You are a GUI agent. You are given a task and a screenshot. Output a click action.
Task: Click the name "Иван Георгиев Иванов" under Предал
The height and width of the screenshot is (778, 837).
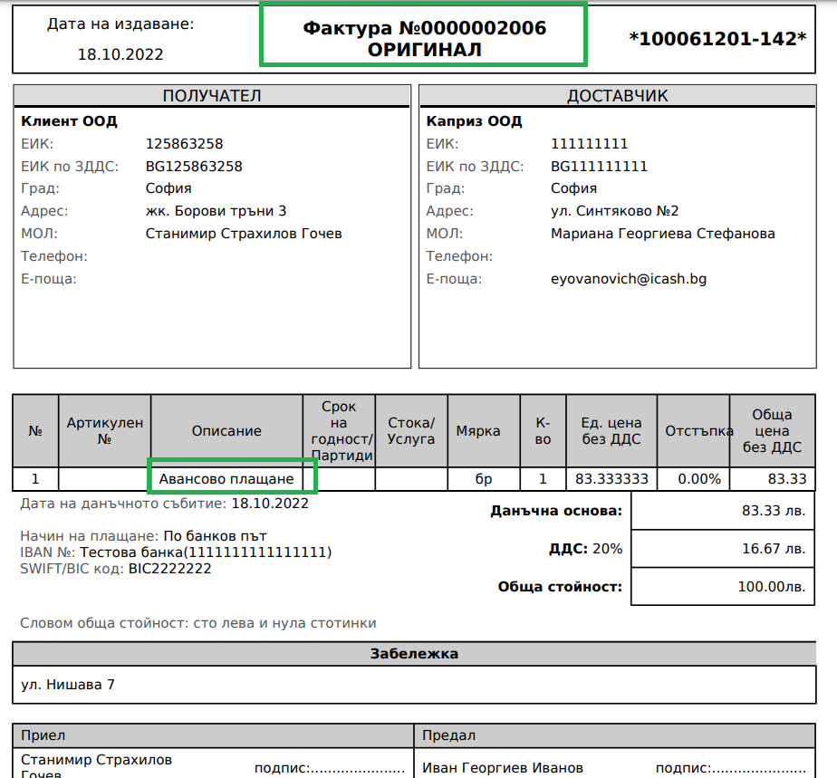503,768
